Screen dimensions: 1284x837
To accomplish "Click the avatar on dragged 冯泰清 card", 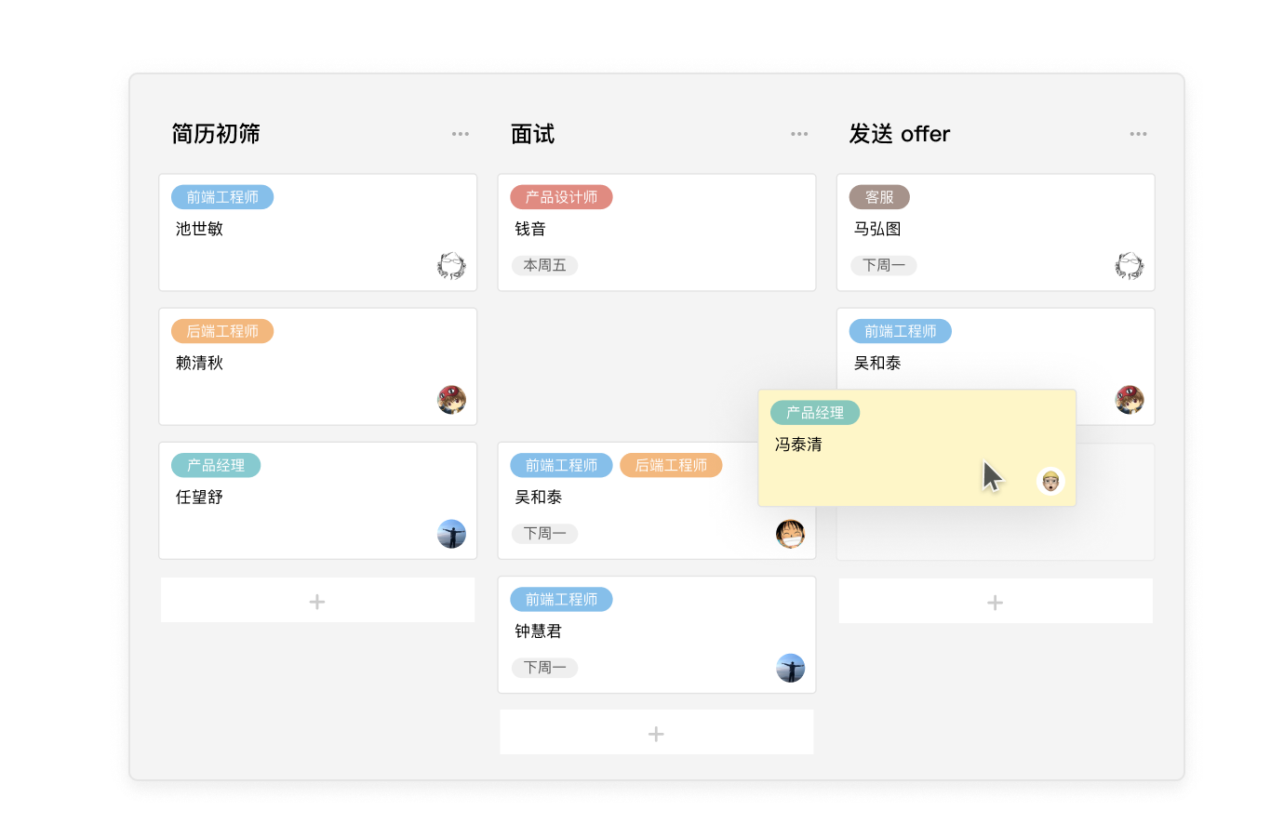I will coord(1050,481).
